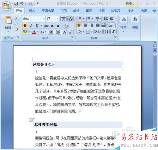Open the 视图 tab
This screenshot has width=158, height=150.
tap(101, 11)
